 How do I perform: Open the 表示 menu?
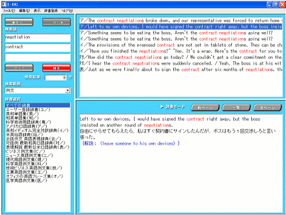pos(37,10)
